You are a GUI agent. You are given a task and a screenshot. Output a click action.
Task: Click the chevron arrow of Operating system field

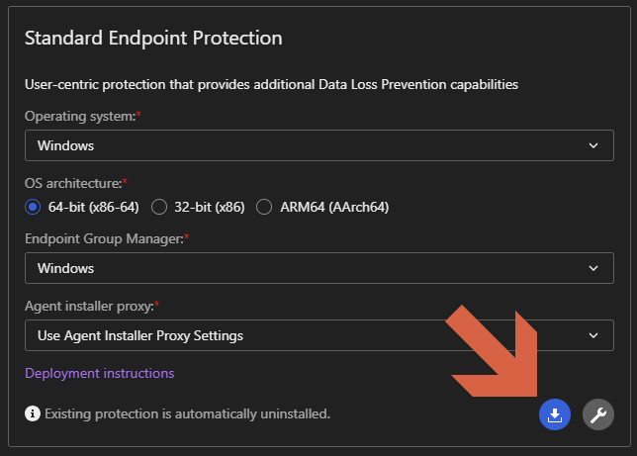593,145
